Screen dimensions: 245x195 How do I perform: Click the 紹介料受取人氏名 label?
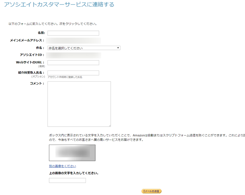31,72
